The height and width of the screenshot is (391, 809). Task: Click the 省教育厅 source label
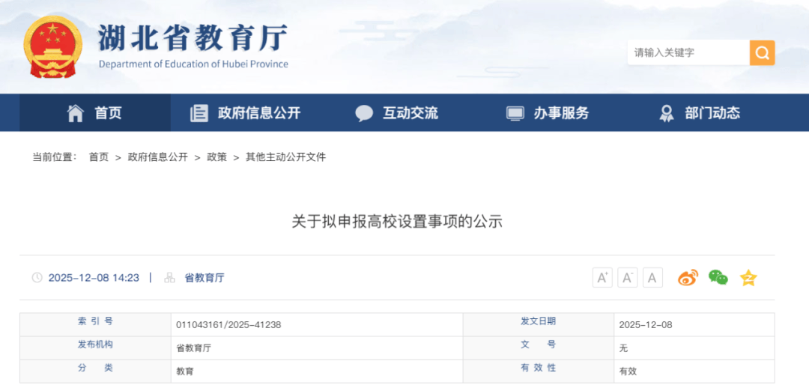click(204, 278)
